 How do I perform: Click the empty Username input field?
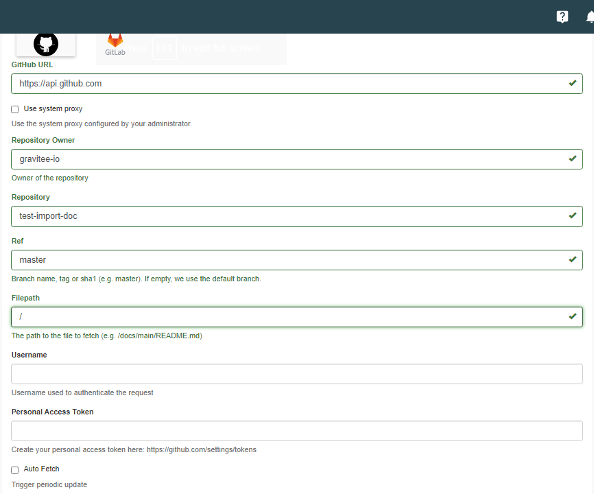pyautogui.click(x=296, y=374)
